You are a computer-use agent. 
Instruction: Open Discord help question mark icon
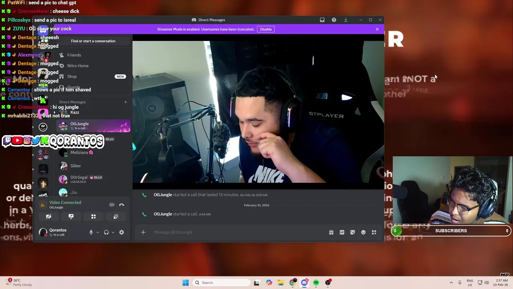pyautogui.click(x=334, y=20)
